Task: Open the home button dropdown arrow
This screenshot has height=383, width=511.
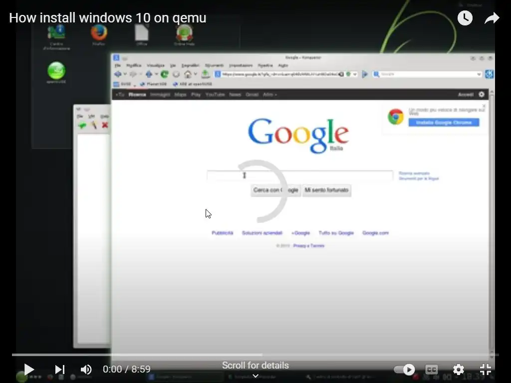Action: coord(195,74)
